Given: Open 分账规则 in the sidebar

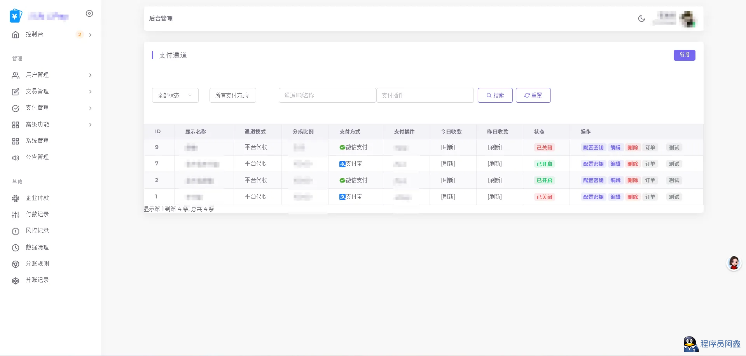Looking at the screenshot, I should (x=37, y=264).
